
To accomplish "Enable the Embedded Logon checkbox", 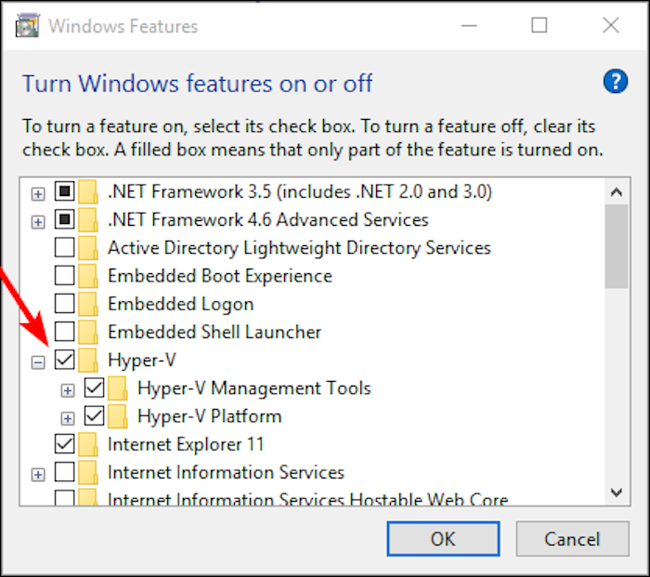I will (x=64, y=304).
